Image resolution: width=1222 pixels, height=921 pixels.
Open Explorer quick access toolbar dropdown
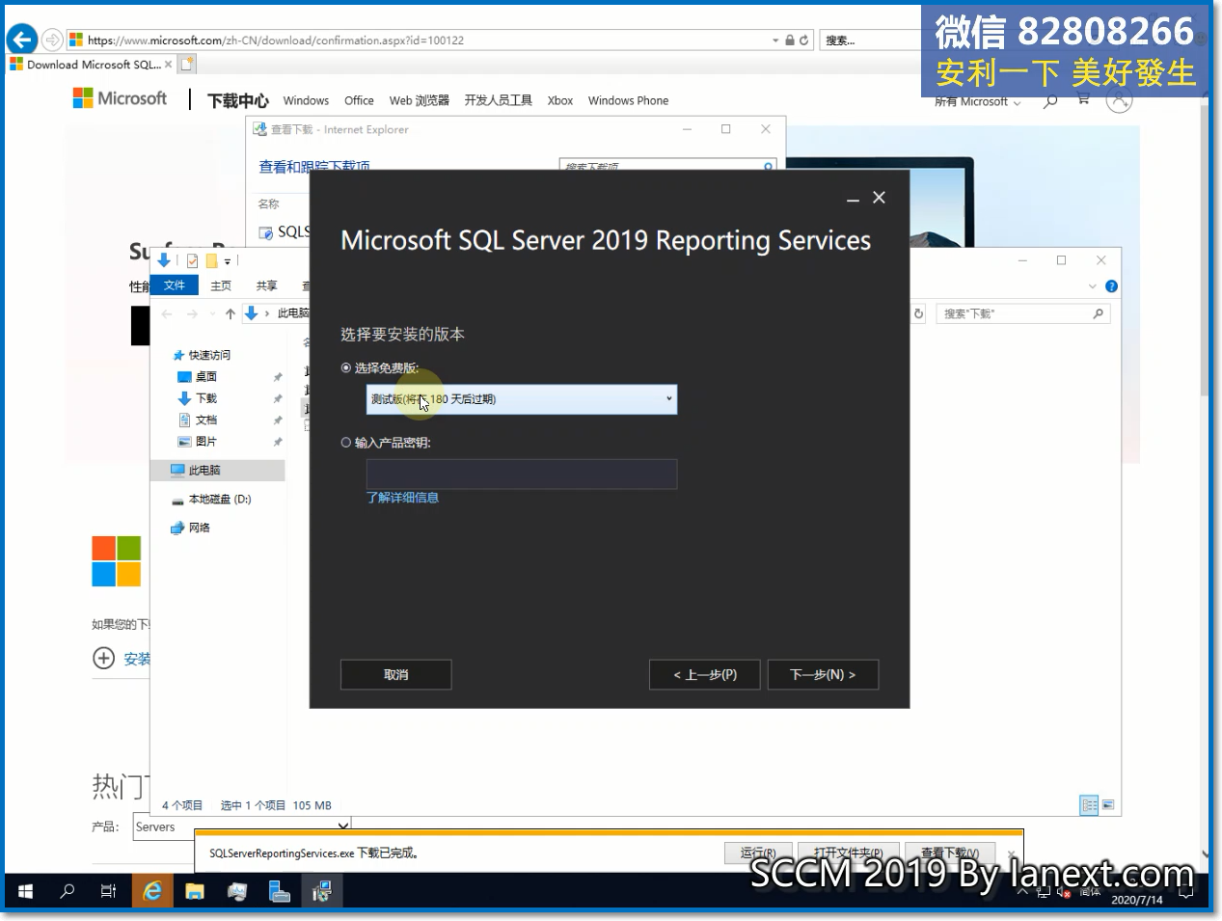click(x=228, y=261)
